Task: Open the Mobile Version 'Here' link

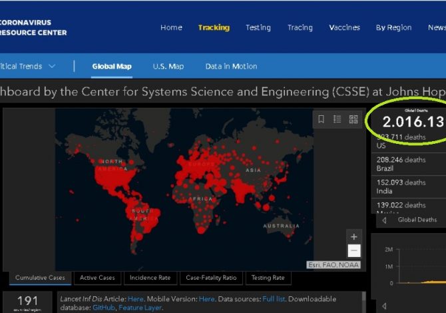Action: 207,299
